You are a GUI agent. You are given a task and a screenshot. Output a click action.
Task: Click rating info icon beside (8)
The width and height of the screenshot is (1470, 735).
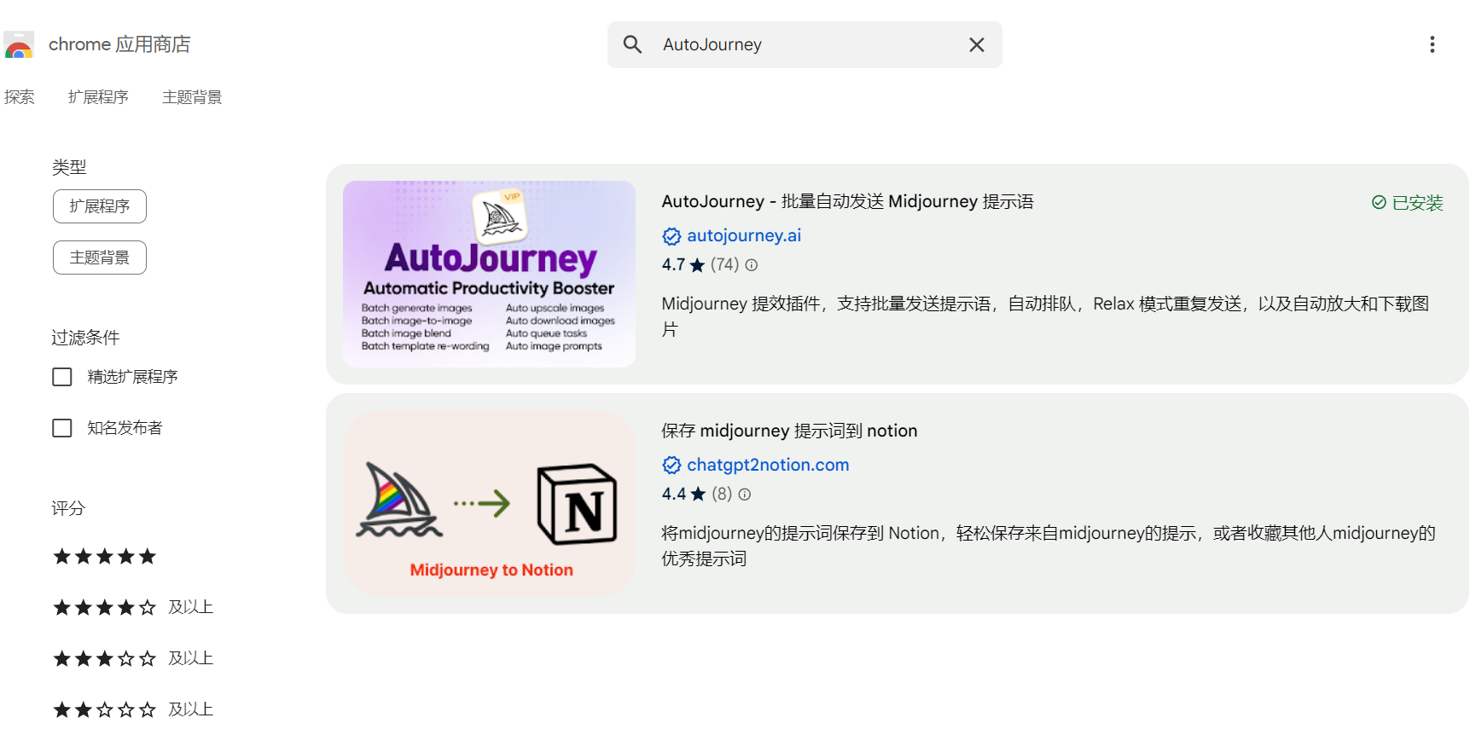pos(745,495)
